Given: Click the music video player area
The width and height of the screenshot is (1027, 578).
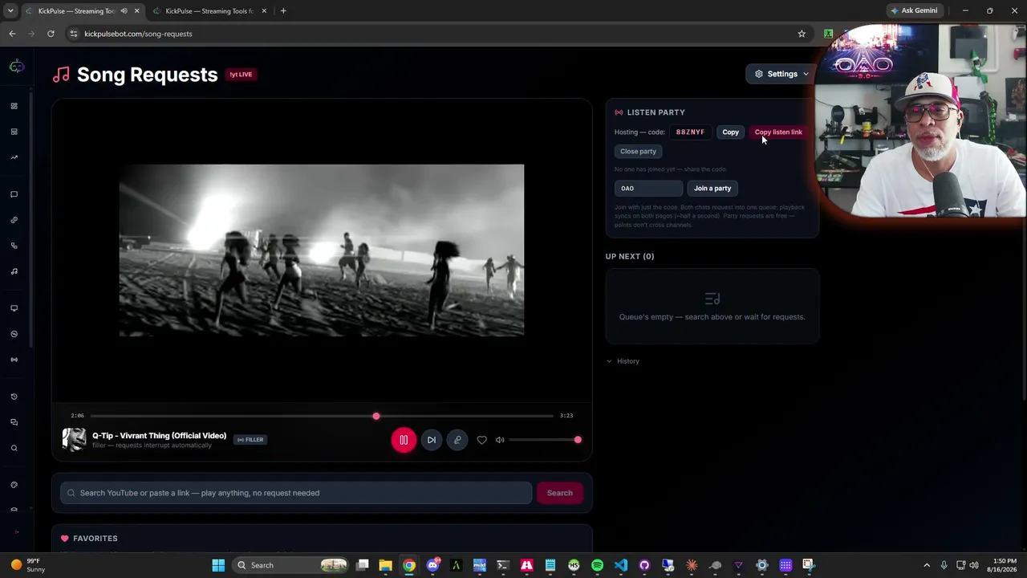Looking at the screenshot, I should (322, 250).
